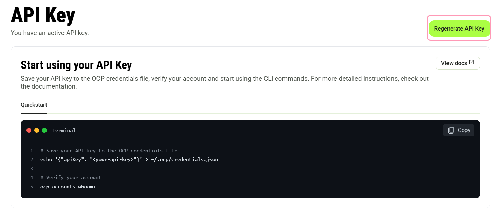Click line number 3 in terminal
Screen dimensions: 494x213
click(32, 169)
